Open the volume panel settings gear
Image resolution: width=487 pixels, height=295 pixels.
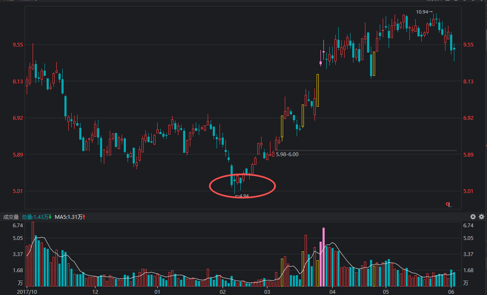[x=481, y=217]
